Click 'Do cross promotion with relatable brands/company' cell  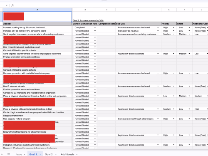[37, 73]
